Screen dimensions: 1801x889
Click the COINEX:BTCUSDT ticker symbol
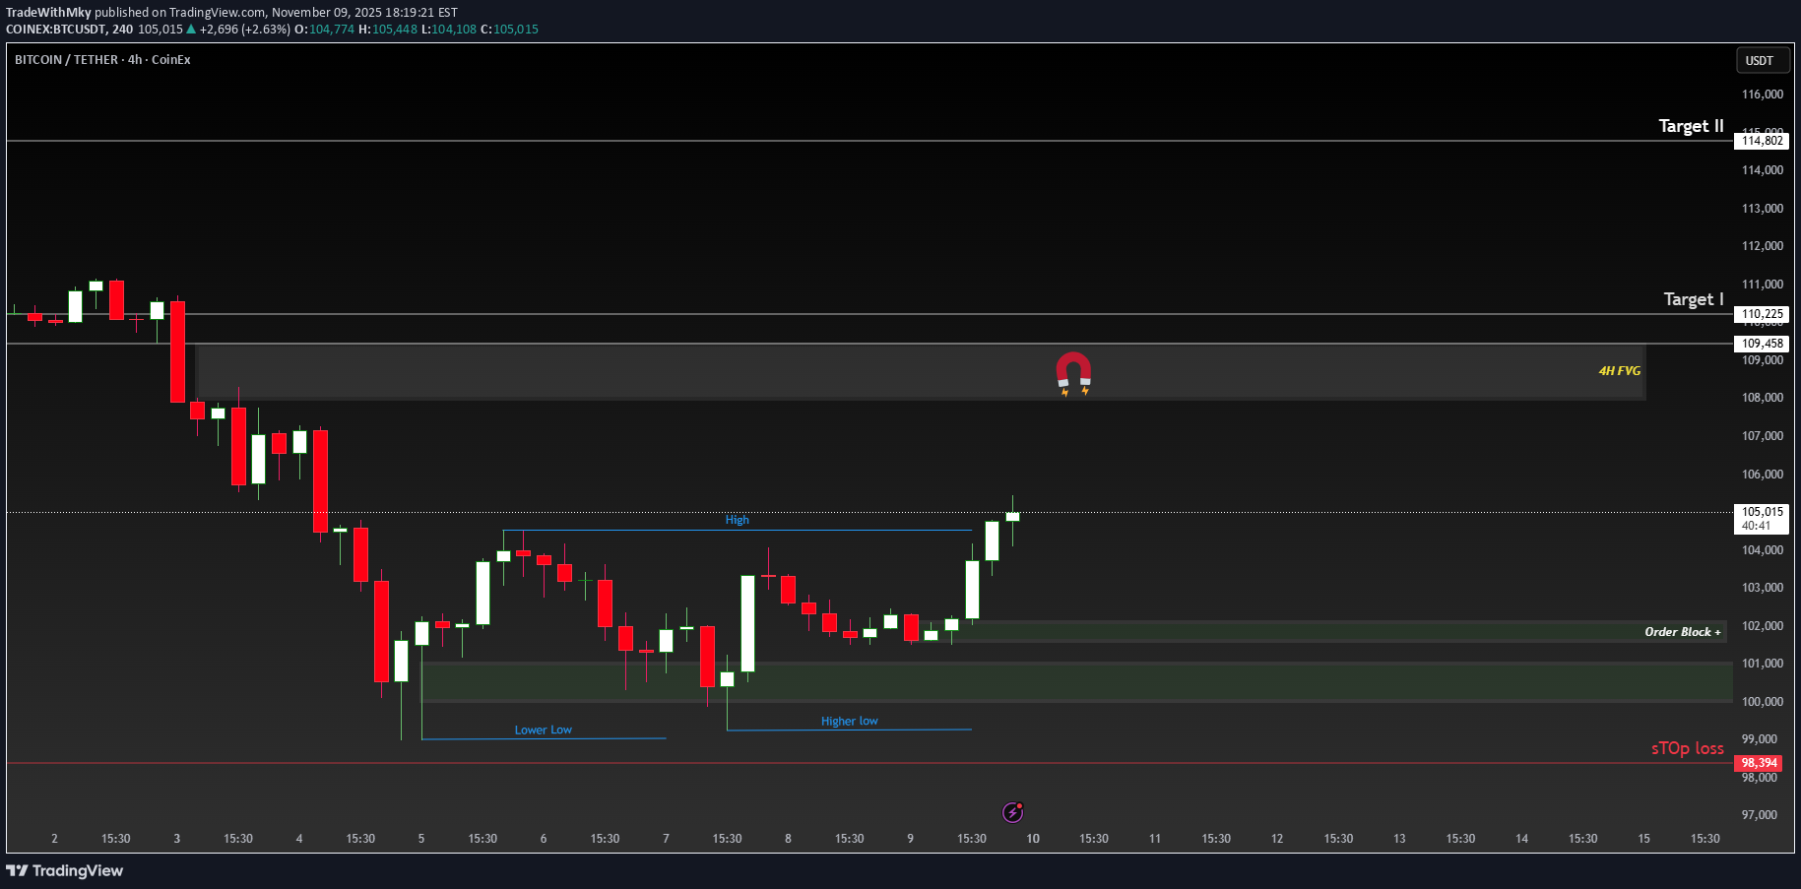[x=59, y=30]
